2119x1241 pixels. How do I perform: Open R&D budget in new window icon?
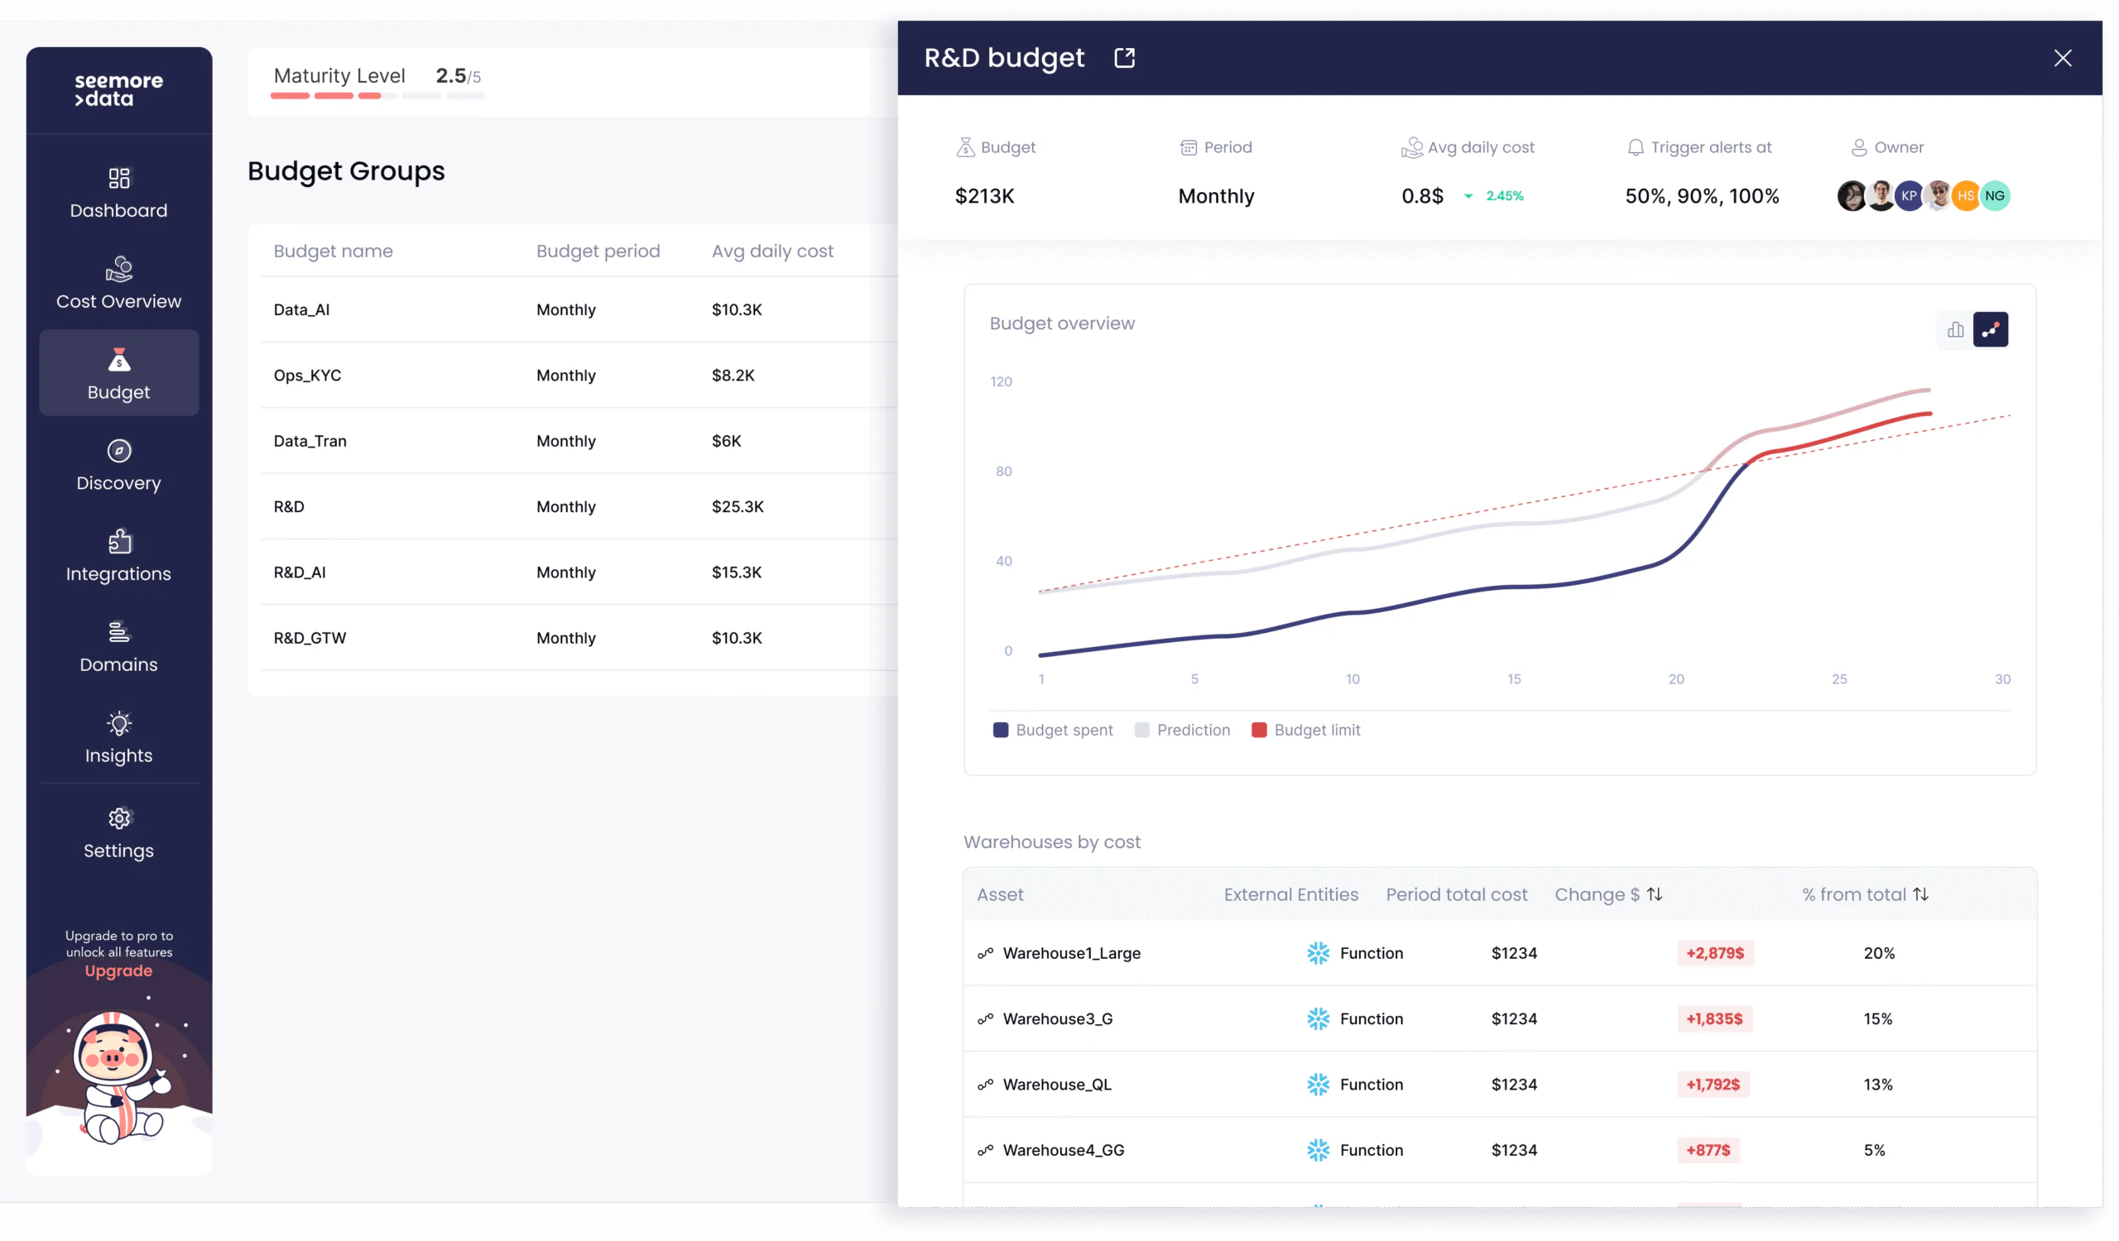pos(1124,58)
